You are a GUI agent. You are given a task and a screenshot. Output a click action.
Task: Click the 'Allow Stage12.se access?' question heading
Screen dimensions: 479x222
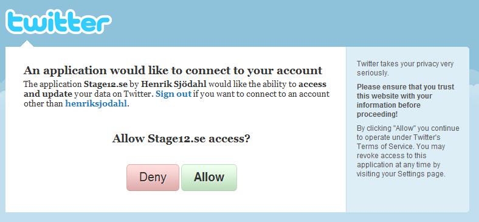[181, 139]
